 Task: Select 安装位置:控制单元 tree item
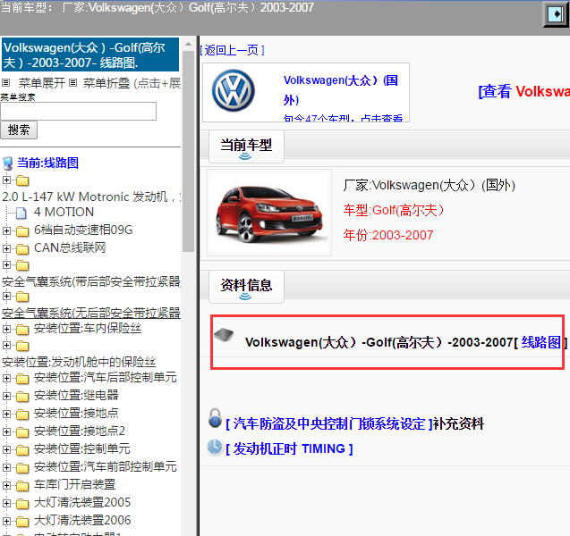tap(81, 448)
